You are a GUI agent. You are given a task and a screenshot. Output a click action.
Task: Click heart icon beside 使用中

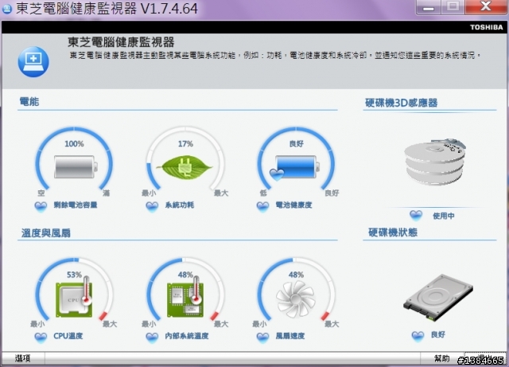(416, 215)
